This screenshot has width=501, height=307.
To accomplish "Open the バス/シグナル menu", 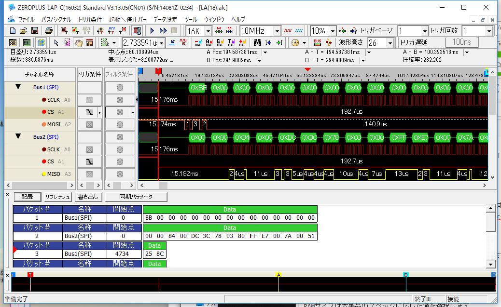I will pos(56,19).
